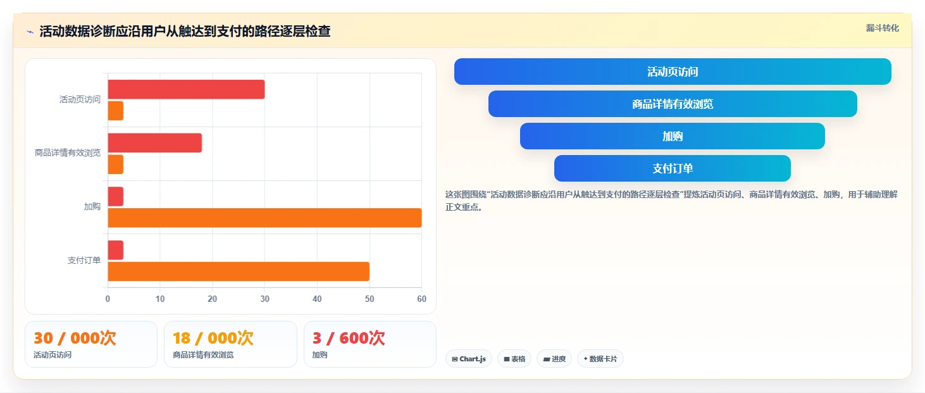Select the 表格 chip

pos(514,359)
